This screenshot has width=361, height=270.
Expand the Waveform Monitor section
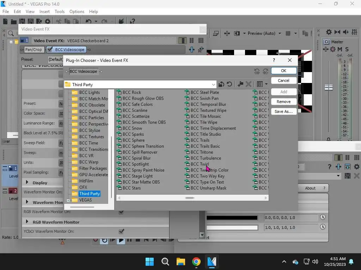pyautogui.click(x=27, y=202)
